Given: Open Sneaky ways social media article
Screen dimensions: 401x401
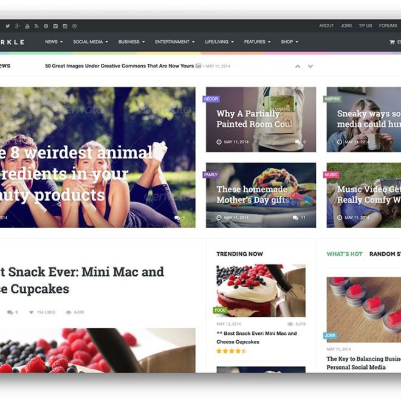Looking at the screenshot, I should tap(369, 119).
